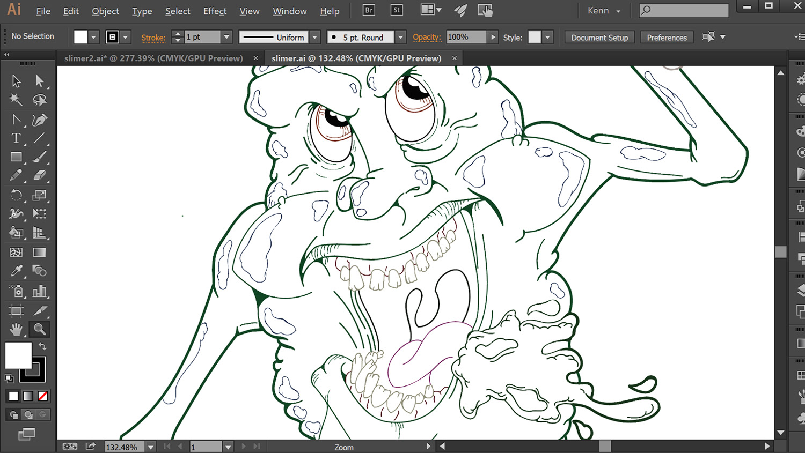Select the Zoom magnifier tool
This screenshot has width=805, height=453.
[x=39, y=329]
